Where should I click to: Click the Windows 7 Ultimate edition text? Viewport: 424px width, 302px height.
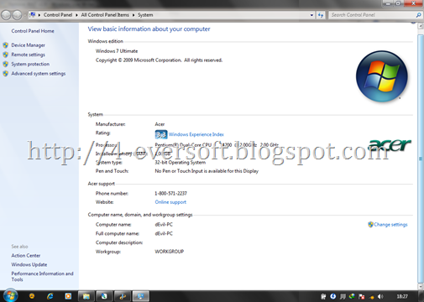pyautogui.click(x=117, y=51)
